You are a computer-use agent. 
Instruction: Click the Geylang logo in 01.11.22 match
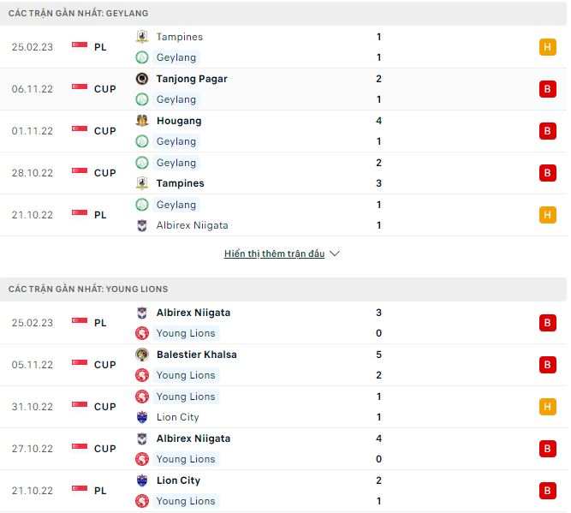[142, 141]
